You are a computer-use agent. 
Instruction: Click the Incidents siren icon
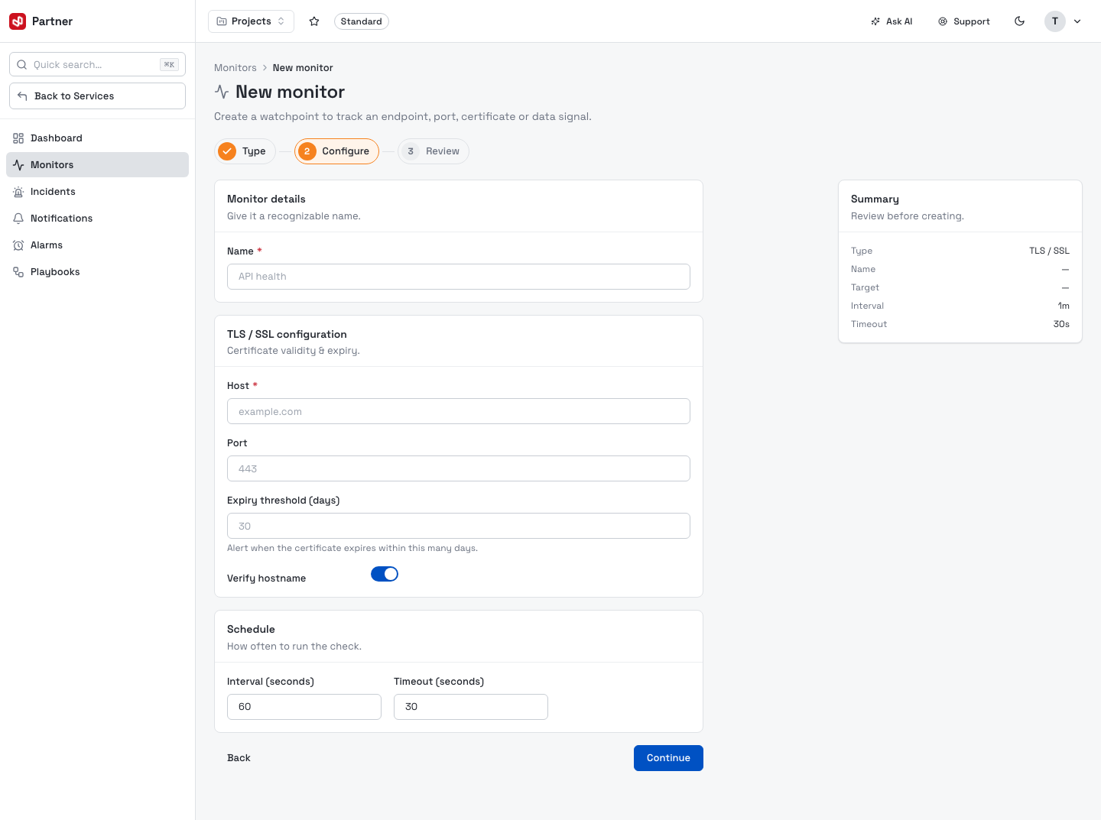click(18, 192)
